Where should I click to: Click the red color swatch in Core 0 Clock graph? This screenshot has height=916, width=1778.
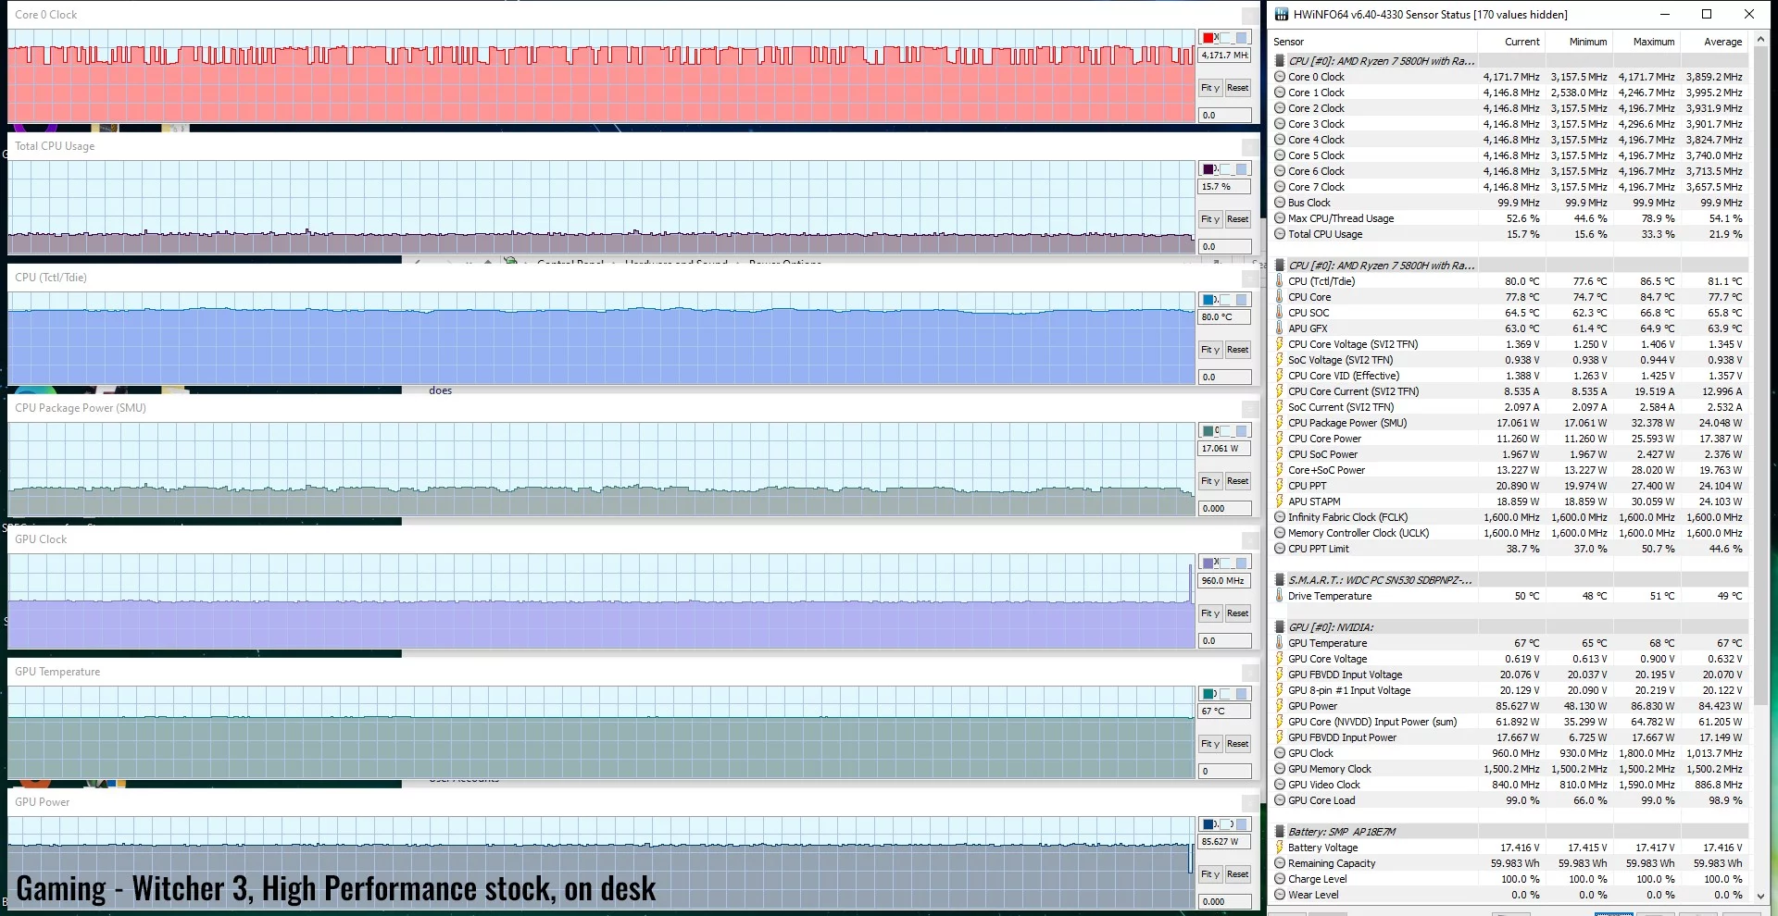tap(1208, 37)
